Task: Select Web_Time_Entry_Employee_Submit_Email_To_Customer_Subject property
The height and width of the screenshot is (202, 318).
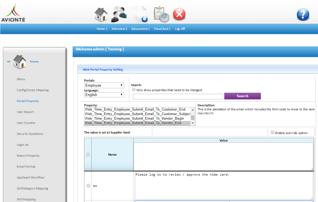Action: point(137,114)
